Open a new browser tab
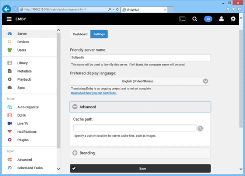Screen dimensions: 245x176 pos(171,10)
